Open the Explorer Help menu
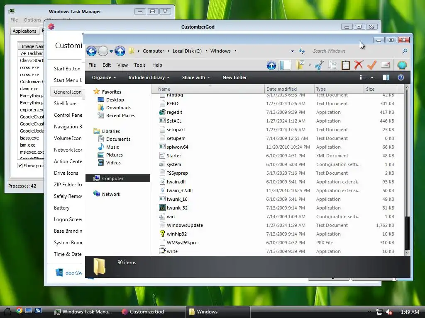 [x=157, y=65]
